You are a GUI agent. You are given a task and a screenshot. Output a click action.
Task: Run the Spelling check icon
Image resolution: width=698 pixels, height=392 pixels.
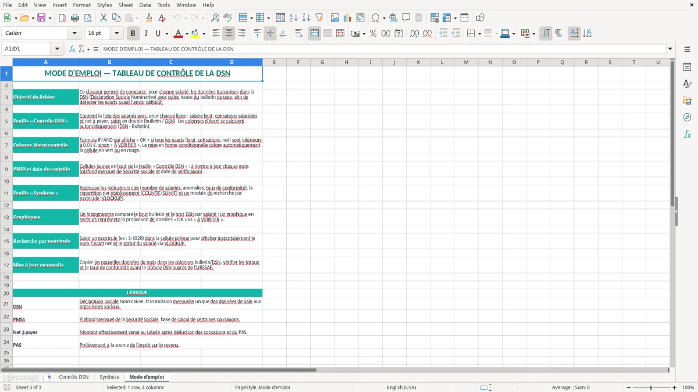coord(228,18)
